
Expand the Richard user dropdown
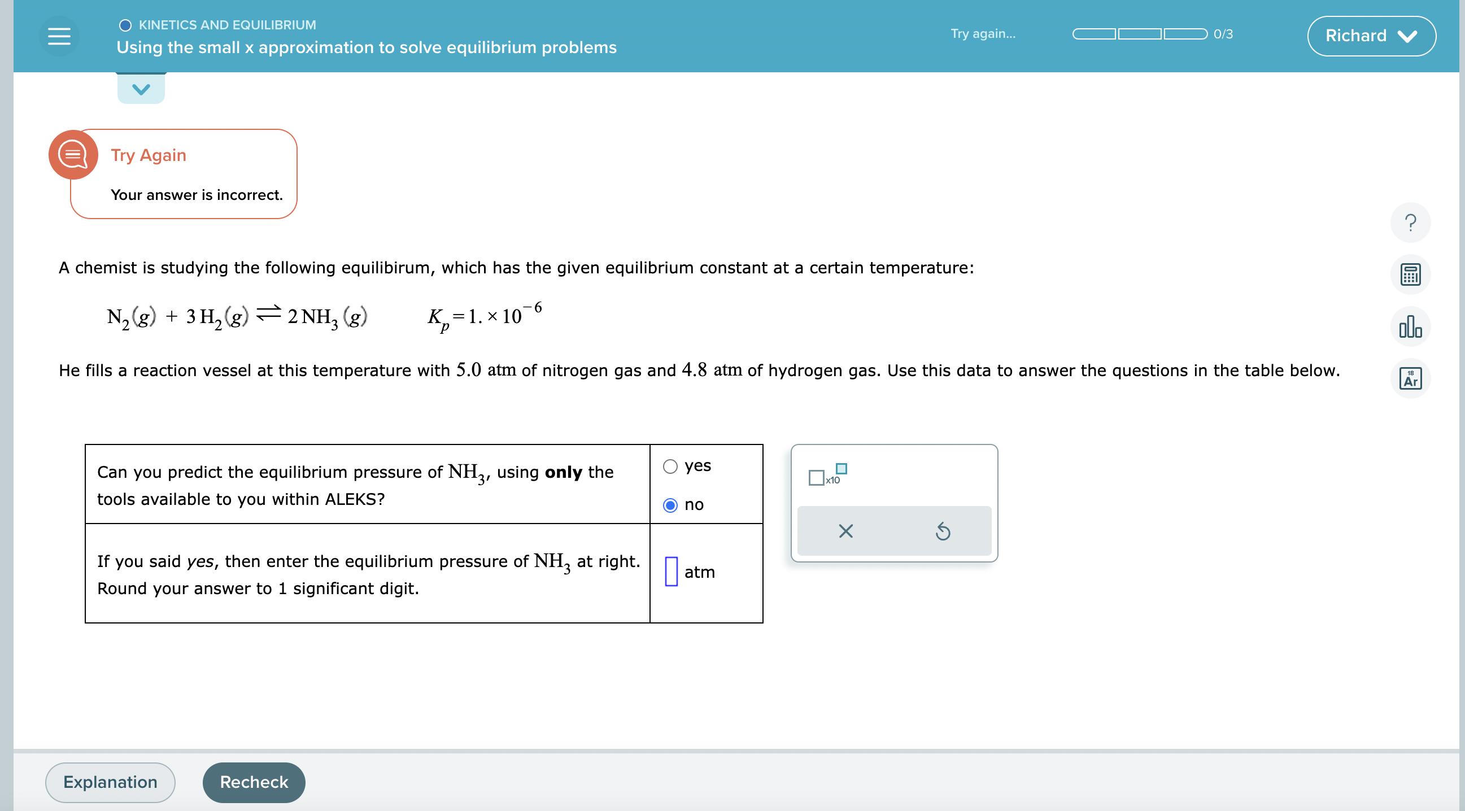[x=1371, y=36]
